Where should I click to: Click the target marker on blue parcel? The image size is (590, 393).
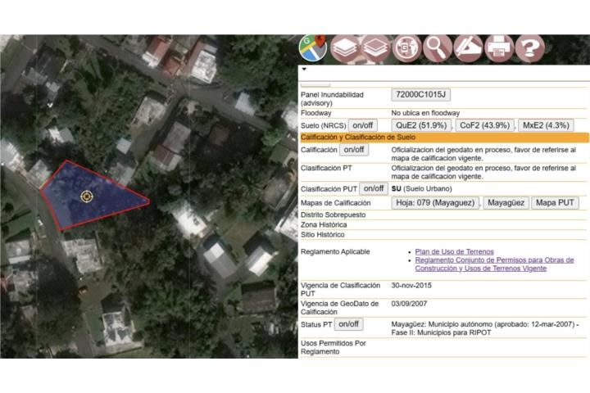click(87, 196)
